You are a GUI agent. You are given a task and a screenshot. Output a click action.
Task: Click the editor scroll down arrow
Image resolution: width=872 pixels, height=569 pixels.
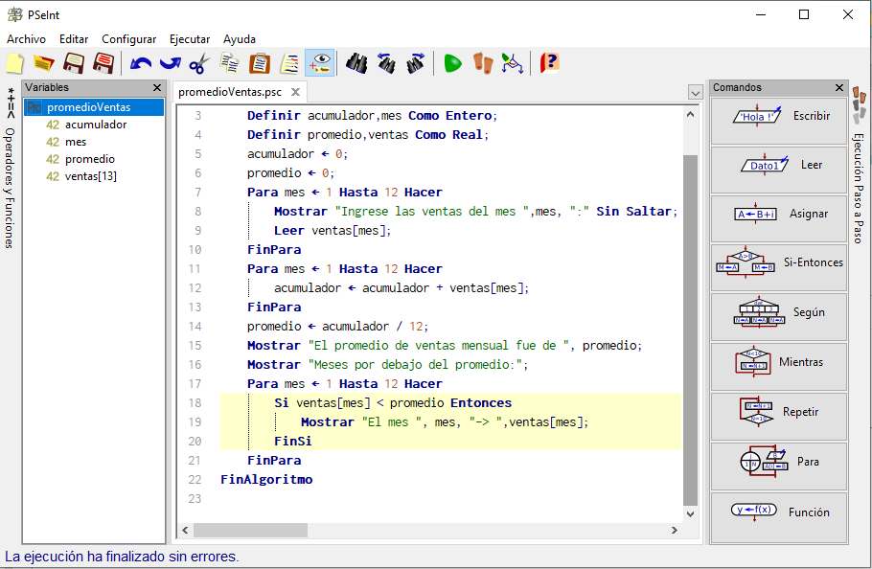pos(690,514)
